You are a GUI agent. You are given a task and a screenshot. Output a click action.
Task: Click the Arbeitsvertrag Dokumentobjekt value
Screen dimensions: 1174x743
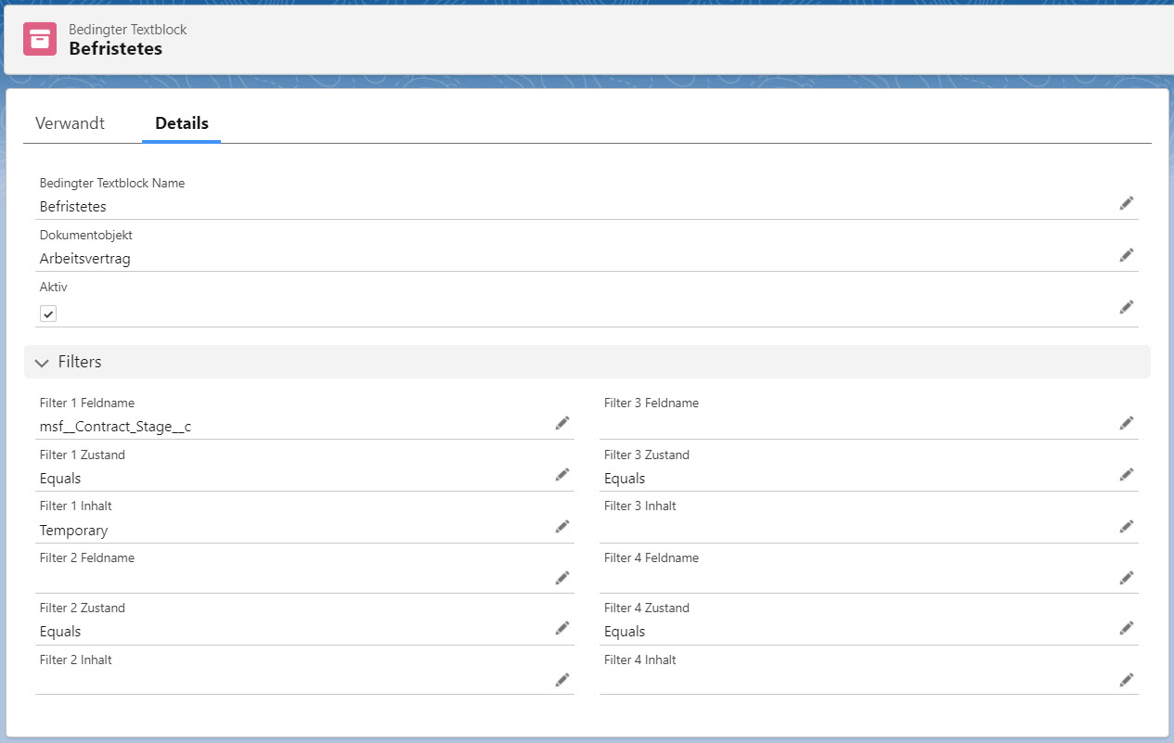(x=84, y=259)
